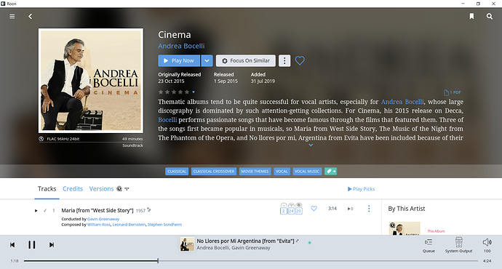Click the By This Artist album thumbnail
The width and height of the screenshot is (502, 269).
point(405,228)
